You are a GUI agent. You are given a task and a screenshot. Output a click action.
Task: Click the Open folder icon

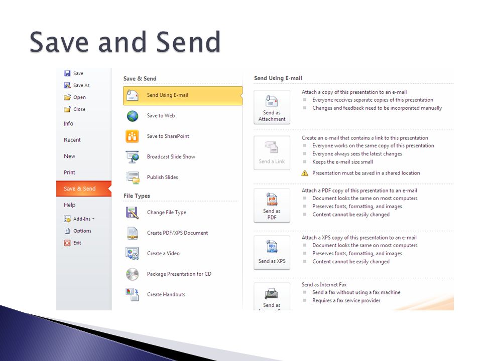tap(67, 97)
